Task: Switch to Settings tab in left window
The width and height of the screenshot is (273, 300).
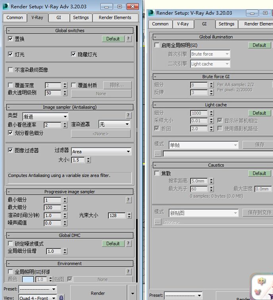Action: point(81,17)
